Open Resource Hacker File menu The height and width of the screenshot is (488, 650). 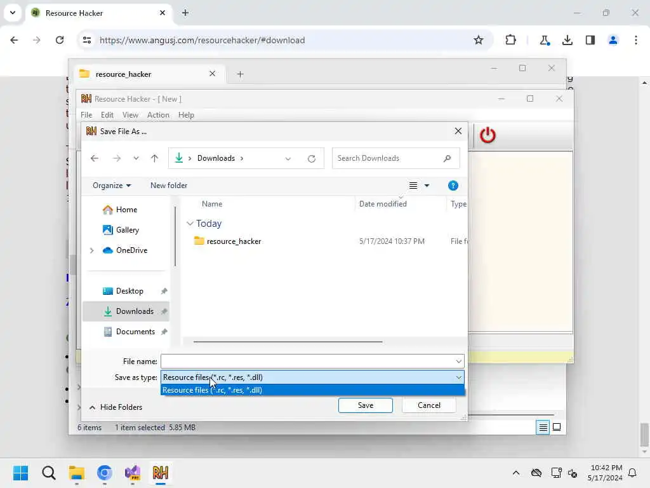[x=86, y=115]
